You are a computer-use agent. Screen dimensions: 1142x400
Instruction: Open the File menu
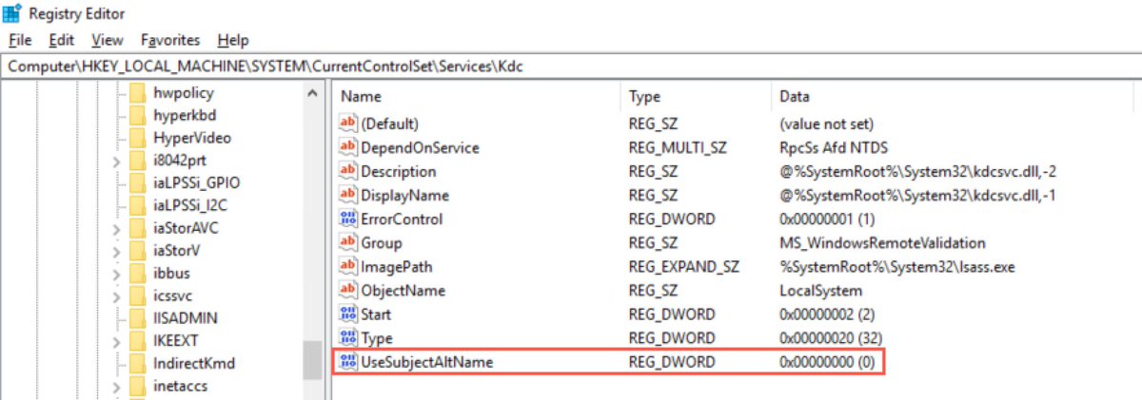(x=20, y=40)
